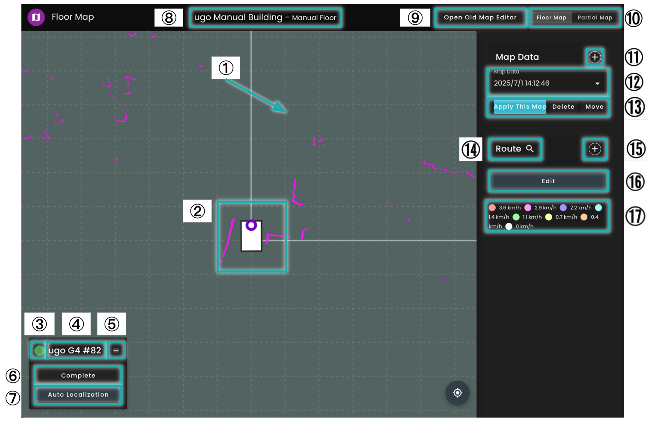The image size is (649, 421).
Task: Select the Apply This Map segment
Action: click(x=520, y=107)
